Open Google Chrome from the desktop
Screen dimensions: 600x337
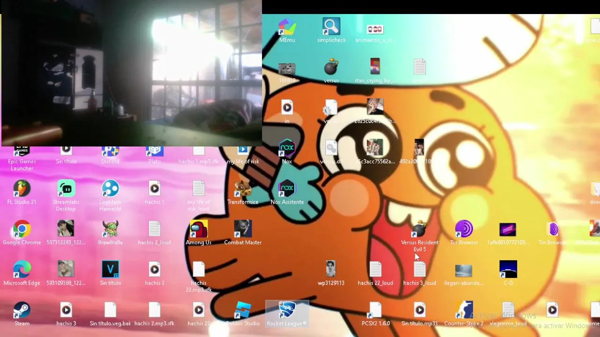[22, 233]
